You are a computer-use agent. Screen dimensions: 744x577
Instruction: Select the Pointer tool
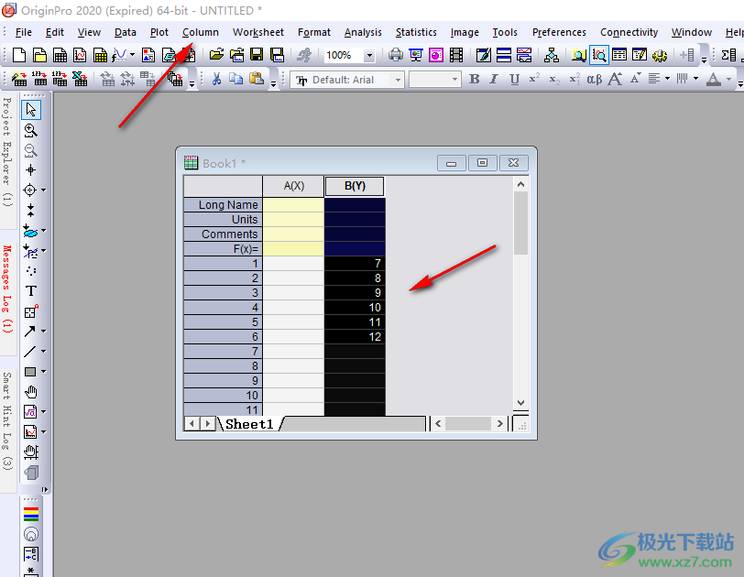[x=31, y=110]
